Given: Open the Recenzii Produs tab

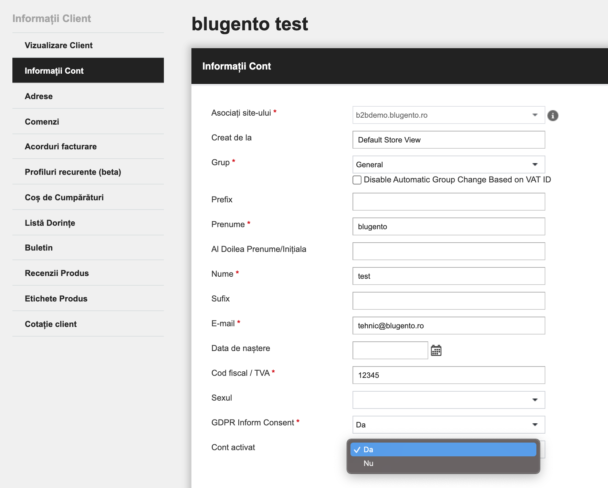Looking at the screenshot, I should (88, 273).
